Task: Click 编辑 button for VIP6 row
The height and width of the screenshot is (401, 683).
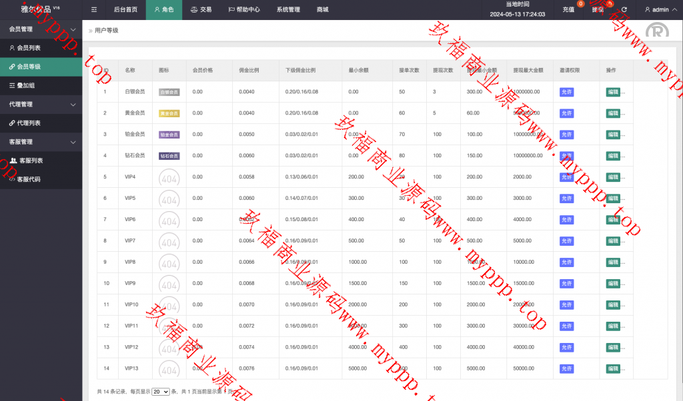Action: pos(613,220)
